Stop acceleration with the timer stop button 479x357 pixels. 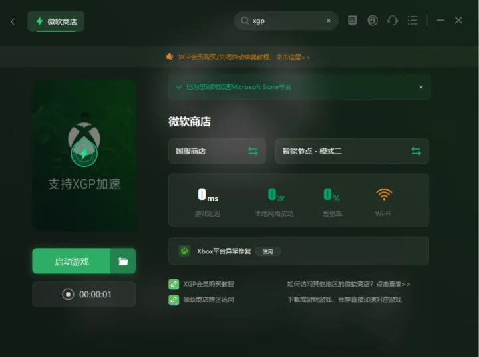(x=68, y=294)
